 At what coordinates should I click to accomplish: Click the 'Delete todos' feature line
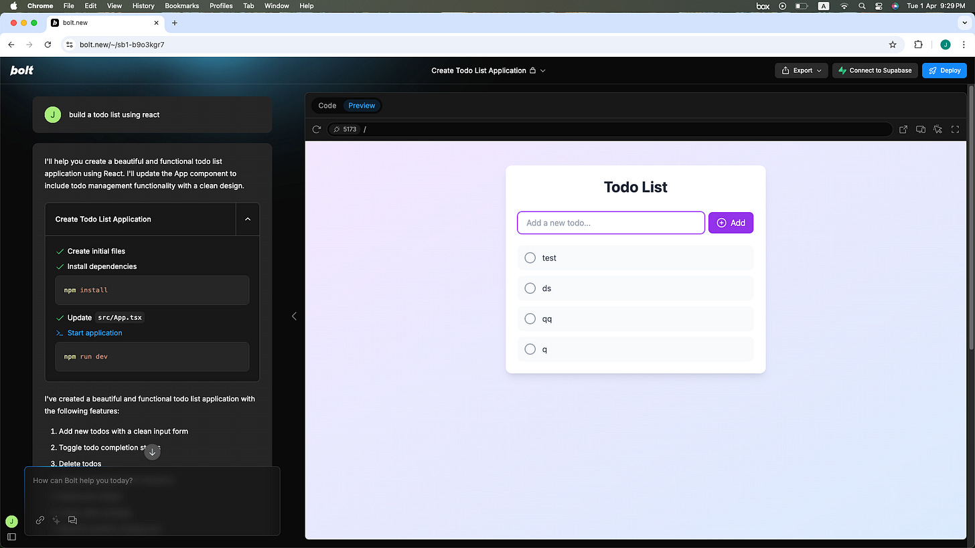[x=80, y=464]
